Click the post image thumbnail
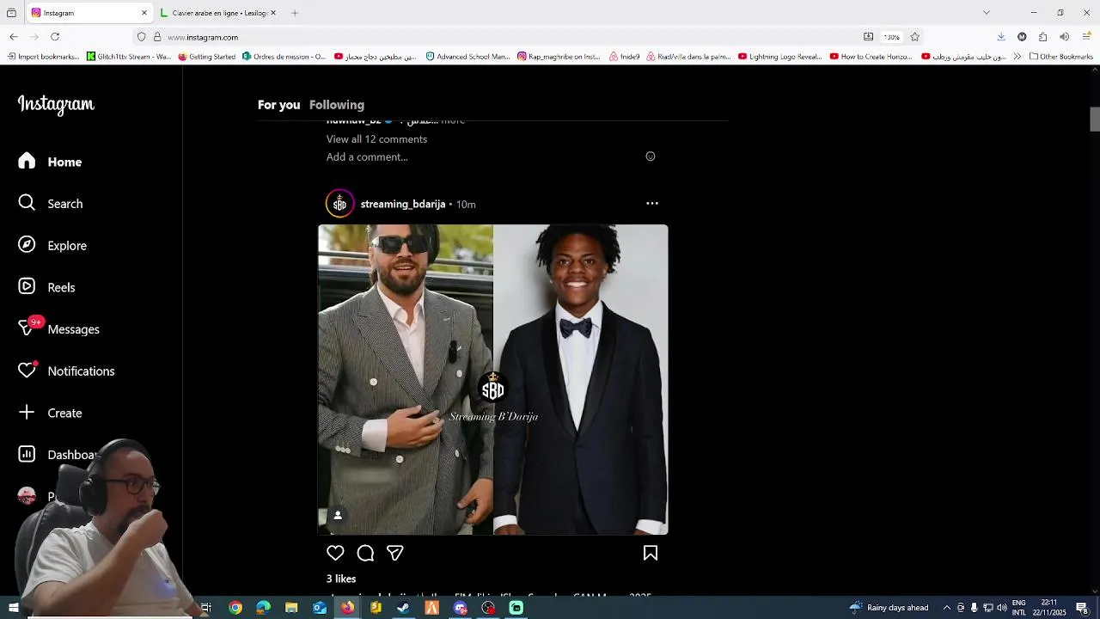This screenshot has width=1100, height=619. (x=493, y=379)
